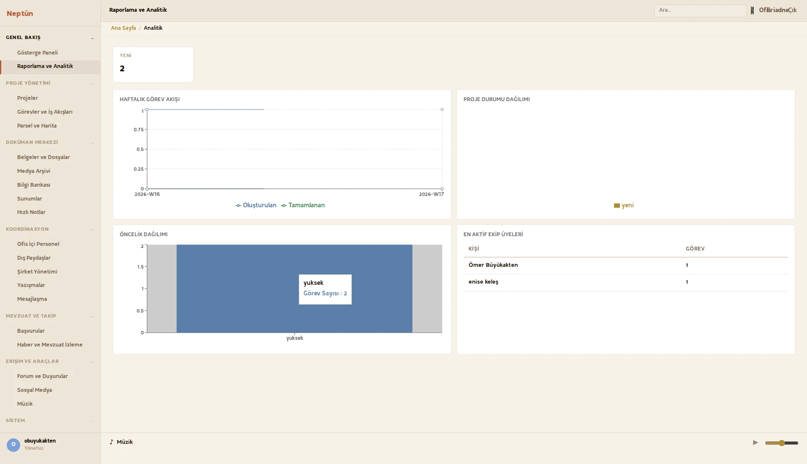807x464 pixels.
Task: Click the yuksek priority bar
Action: click(294, 289)
